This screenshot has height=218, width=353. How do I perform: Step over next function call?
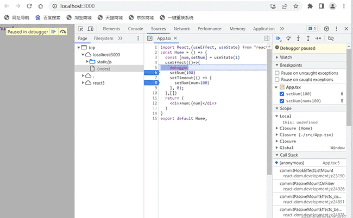point(288,39)
